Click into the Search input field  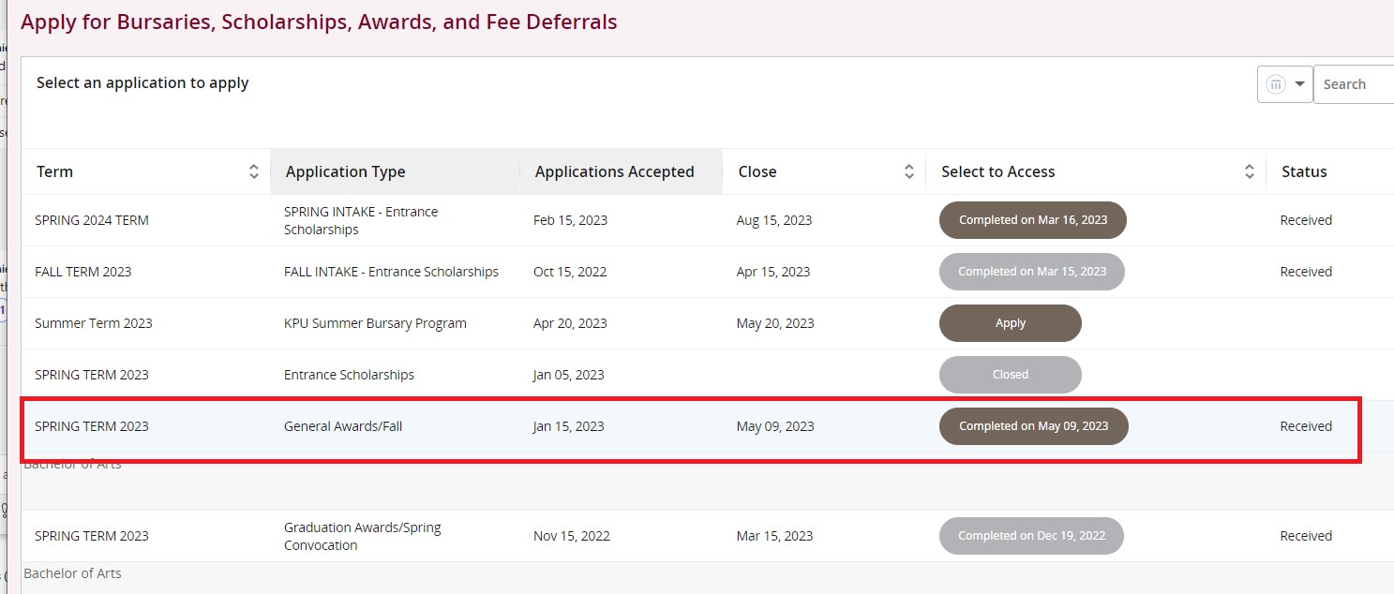1354,84
